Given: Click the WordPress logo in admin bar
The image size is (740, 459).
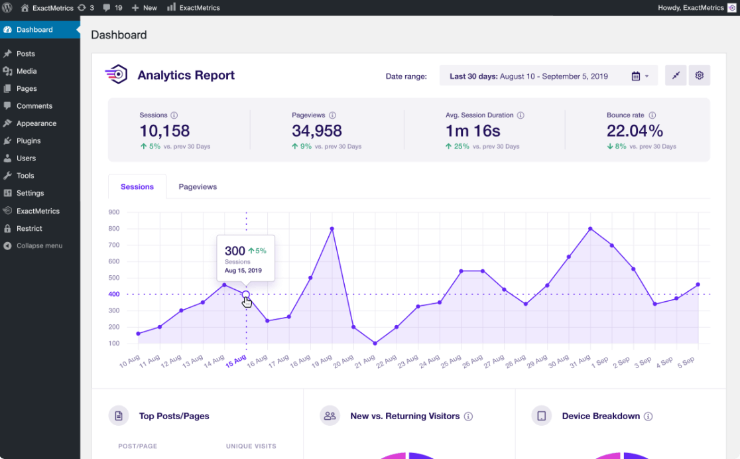Looking at the screenshot, I should click(x=7, y=7).
